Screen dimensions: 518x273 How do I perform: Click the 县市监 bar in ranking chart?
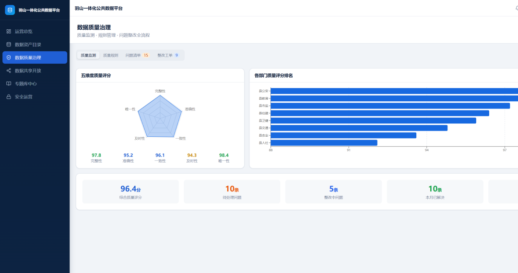coord(390,106)
